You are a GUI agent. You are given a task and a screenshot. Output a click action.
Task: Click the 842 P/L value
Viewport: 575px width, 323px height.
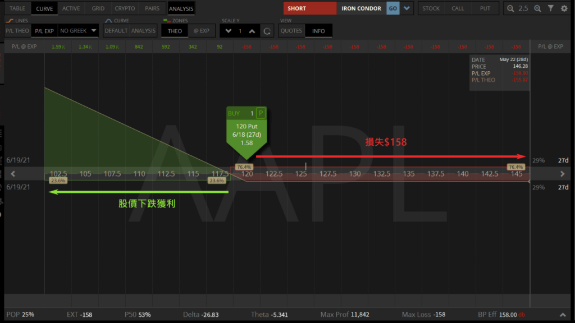(x=139, y=47)
